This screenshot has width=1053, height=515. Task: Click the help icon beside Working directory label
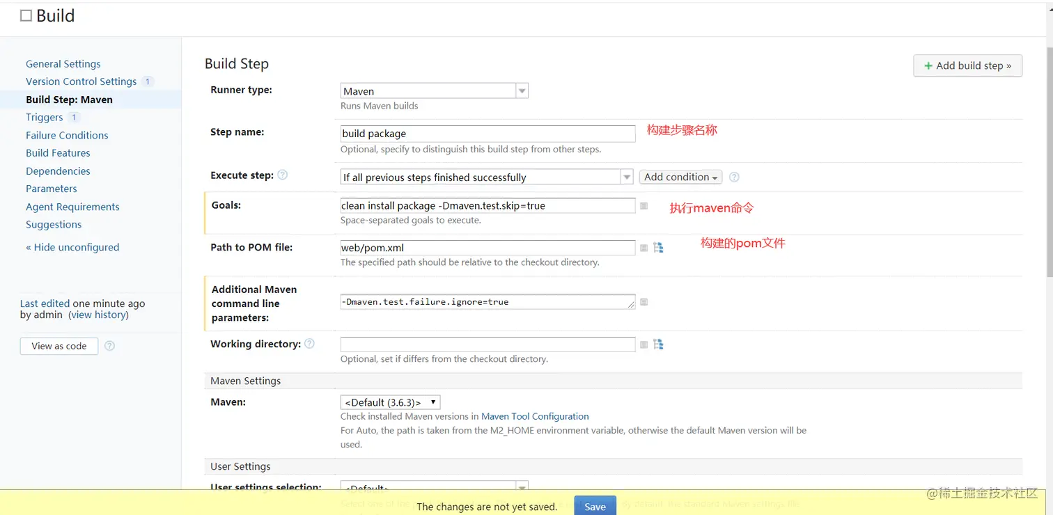point(310,344)
